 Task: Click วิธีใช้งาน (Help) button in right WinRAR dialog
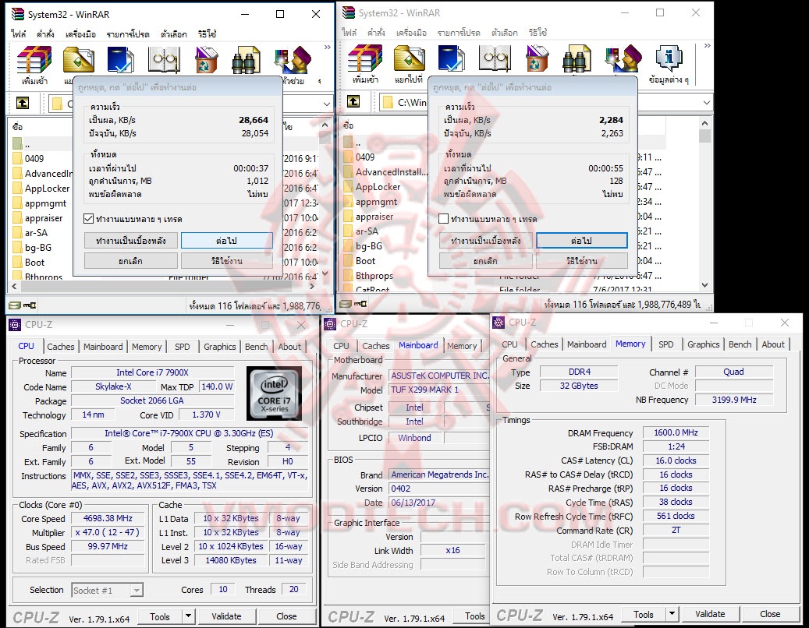click(581, 261)
